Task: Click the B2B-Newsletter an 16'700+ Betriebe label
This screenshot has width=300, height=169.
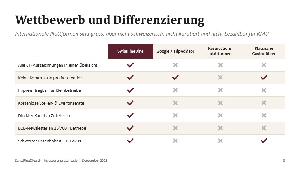Action: pos(52,128)
